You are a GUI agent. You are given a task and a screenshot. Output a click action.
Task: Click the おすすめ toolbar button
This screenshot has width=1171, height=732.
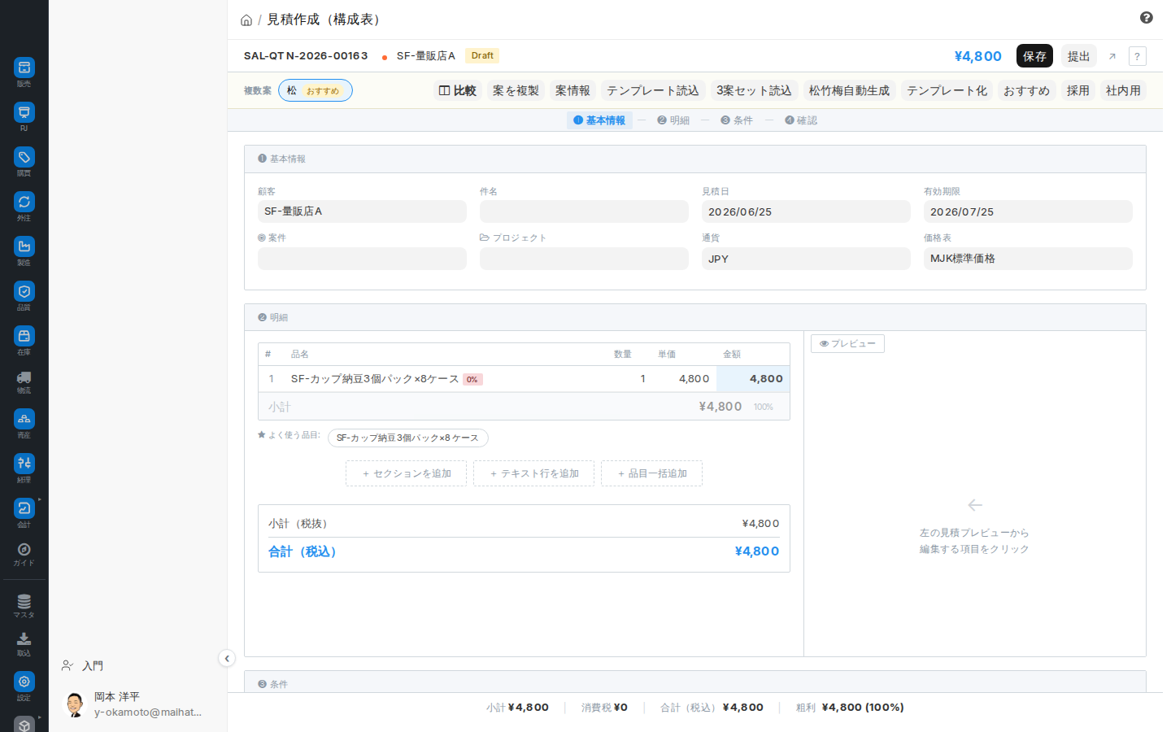pyautogui.click(x=1026, y=90)
